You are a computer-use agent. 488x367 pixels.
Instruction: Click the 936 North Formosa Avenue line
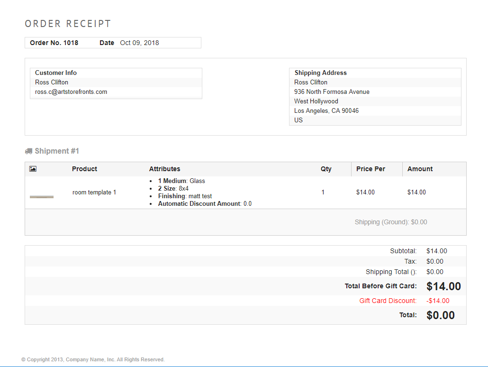click(x=332, y=92)
